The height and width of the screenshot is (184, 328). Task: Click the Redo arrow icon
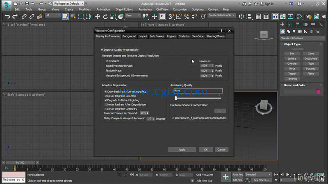[x=15, y=16]
